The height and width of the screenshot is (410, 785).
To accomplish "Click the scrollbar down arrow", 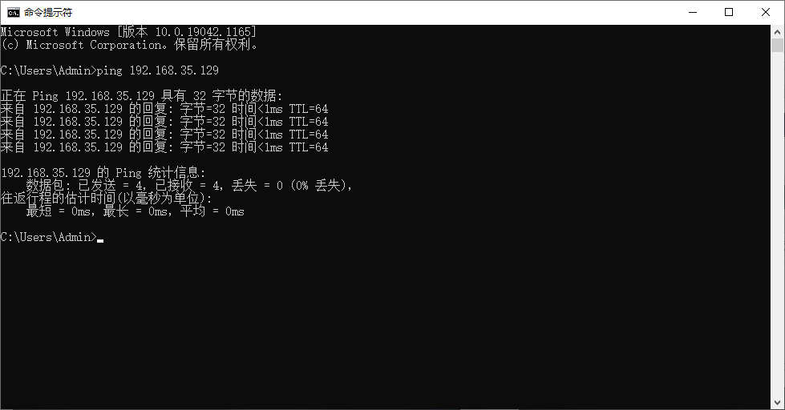I will pos(777,403).
